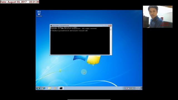The width and height of the screenshot is (178, 100).
Task: Open the Windows Start menu orb
Action: [38, 88]
